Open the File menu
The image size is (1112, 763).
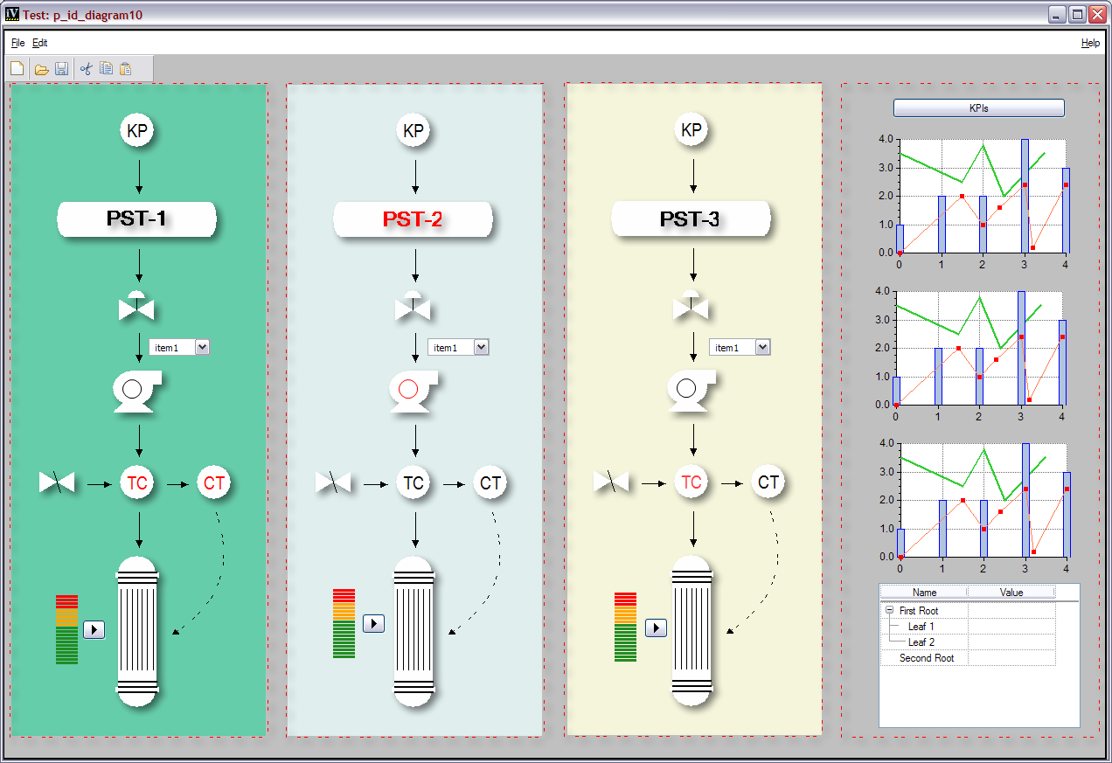[17, 43]
